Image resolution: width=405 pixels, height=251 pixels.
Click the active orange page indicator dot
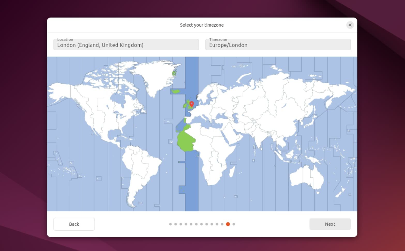coord(228,224)
